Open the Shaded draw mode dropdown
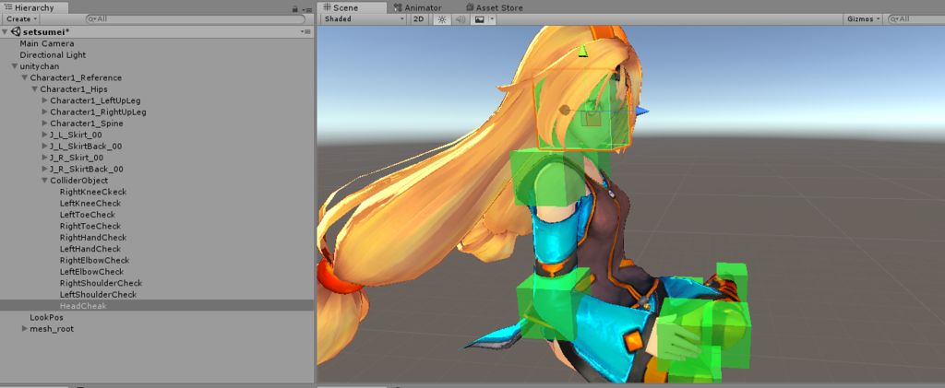The width and height of the screenshot is (945, 388). coord(364,19)
